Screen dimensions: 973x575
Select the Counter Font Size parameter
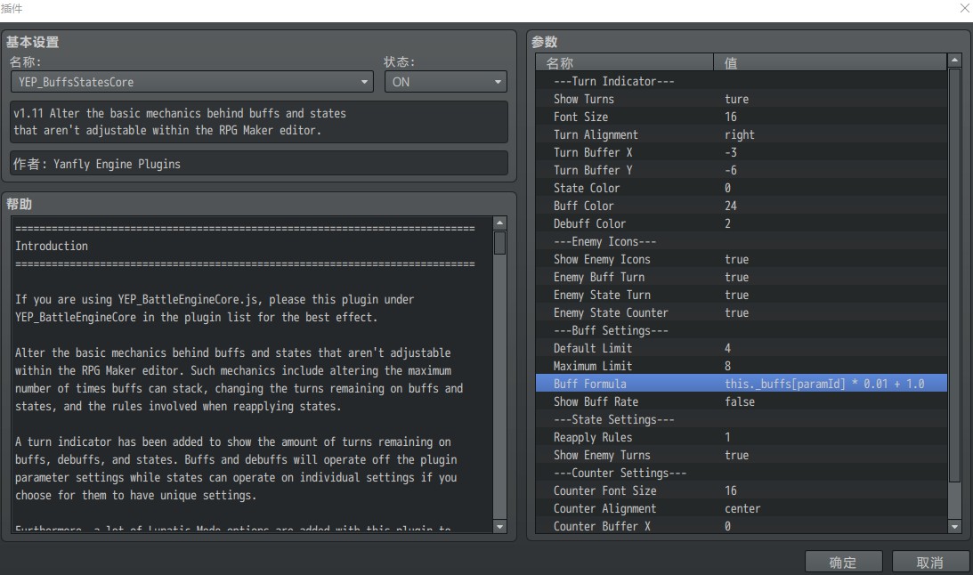(x=742, y=490)
